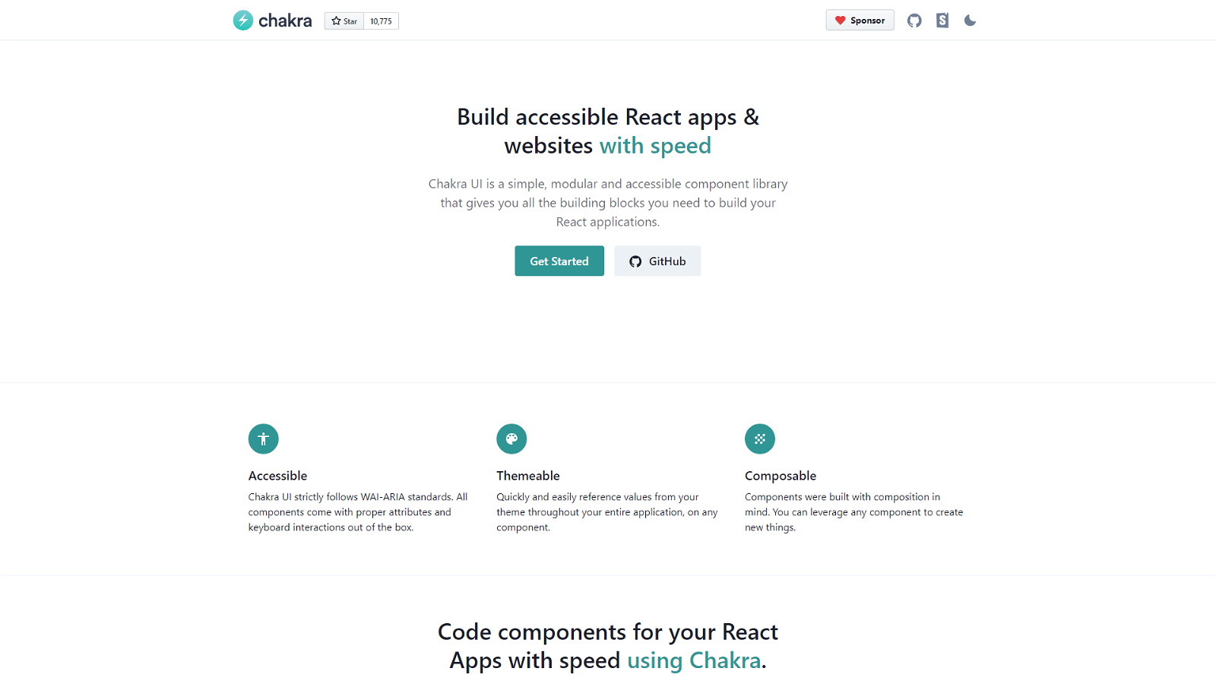
Task: Click the GitHub button under hero text
Action: point(657,261)
